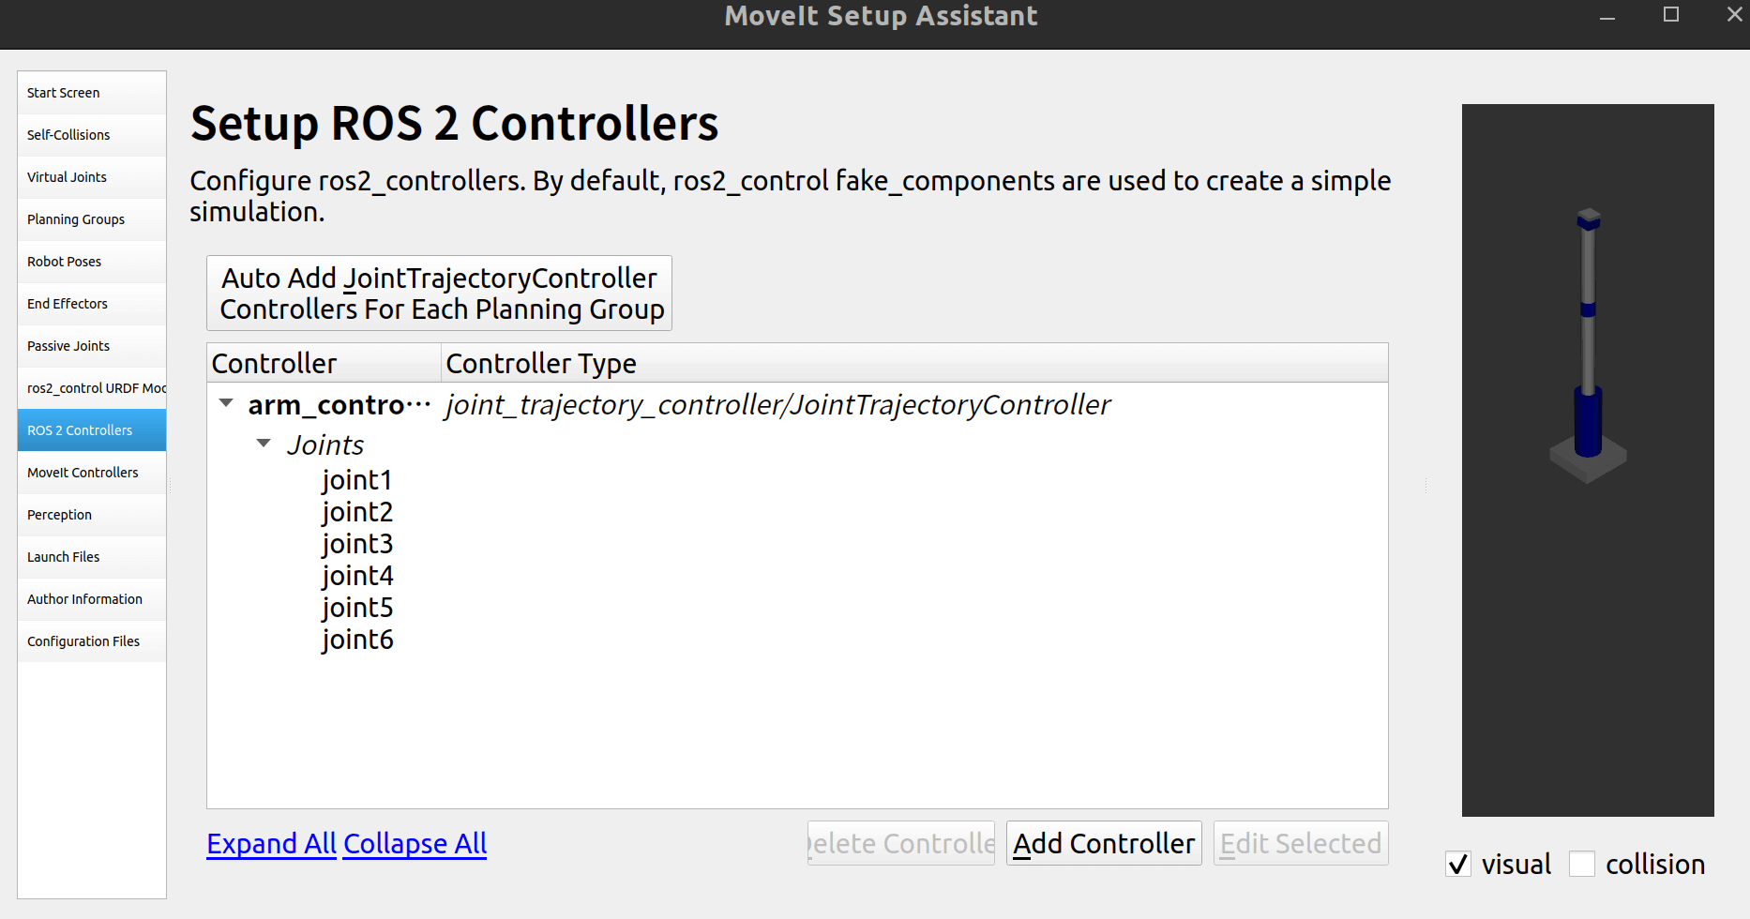Open the Configuration Files step

tap(92, 641)
